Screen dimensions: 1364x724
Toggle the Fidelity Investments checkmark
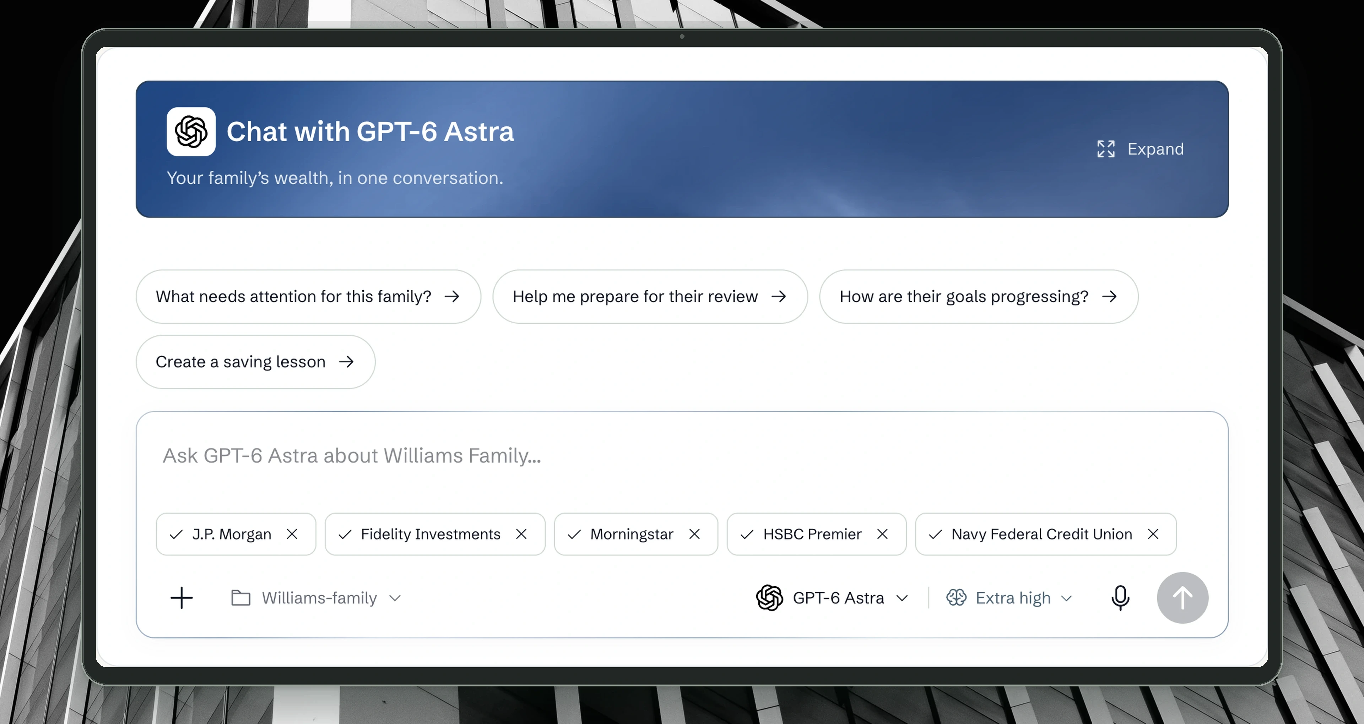(x=345, y=534)
